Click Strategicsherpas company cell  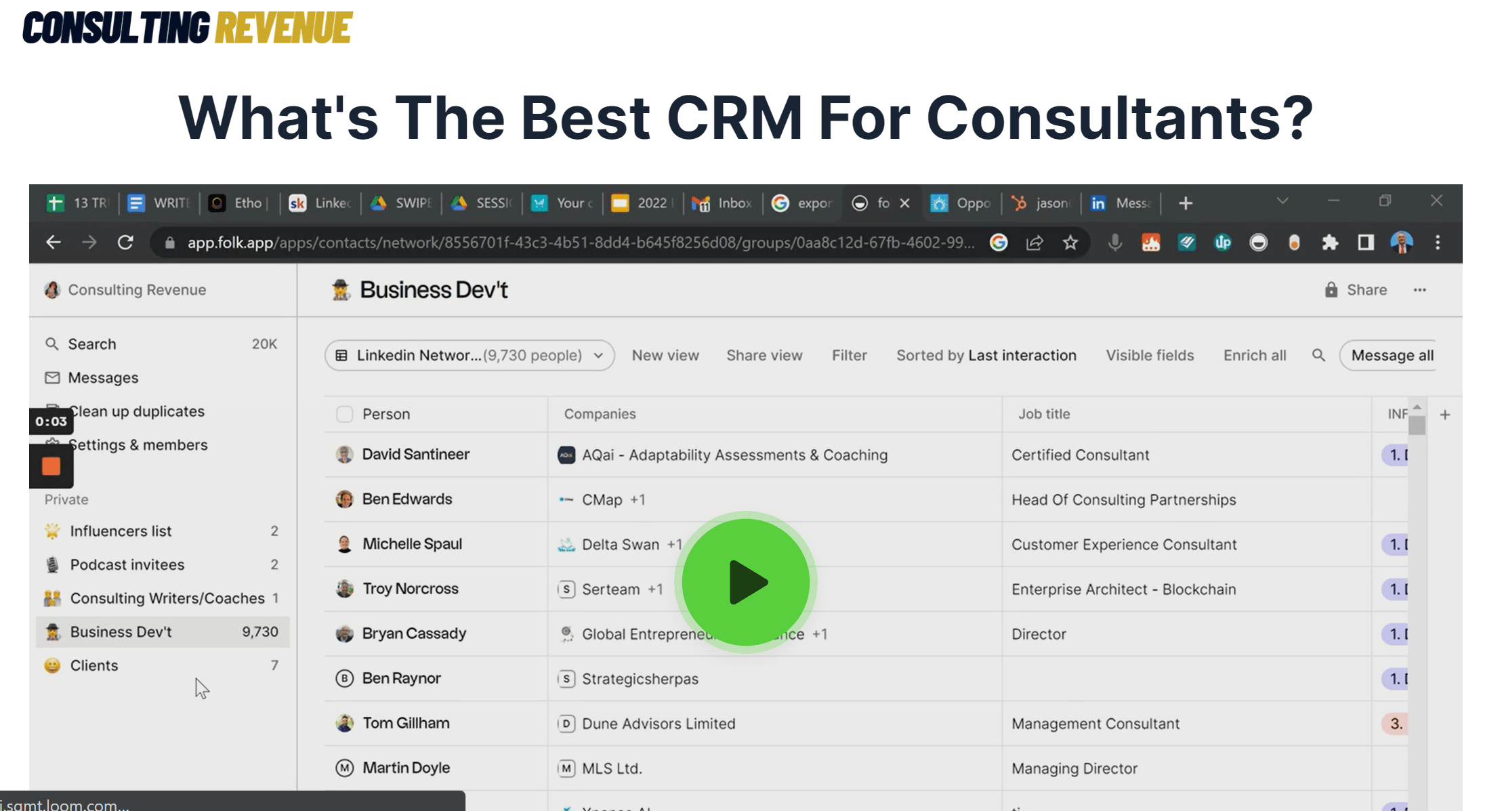774,678
